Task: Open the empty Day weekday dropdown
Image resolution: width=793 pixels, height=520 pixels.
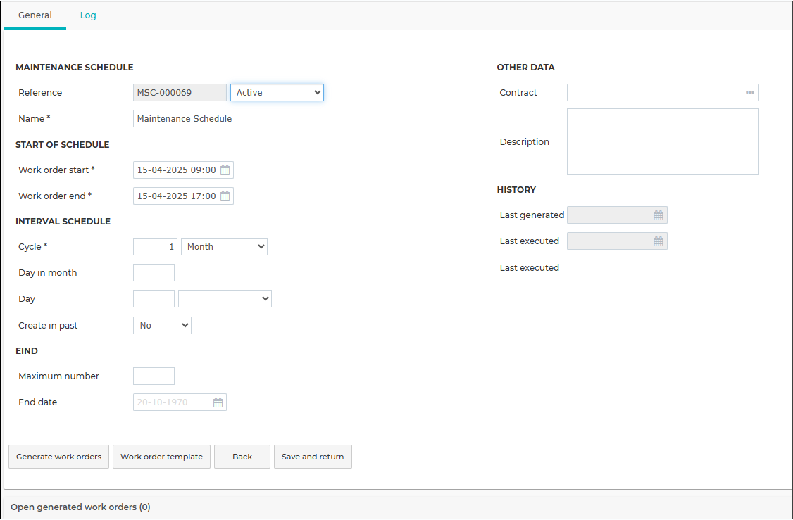Action: (225, 298)
